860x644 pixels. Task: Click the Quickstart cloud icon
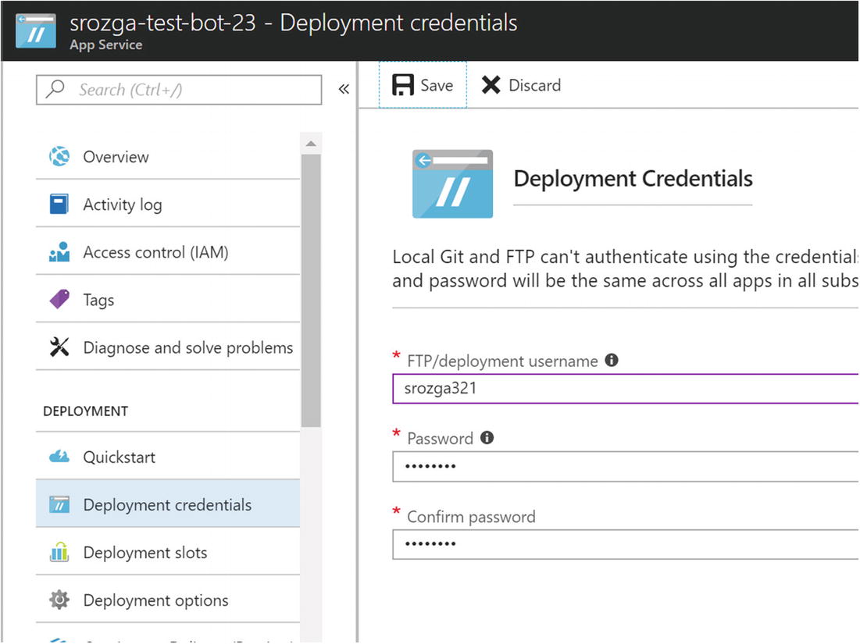(59, 457)
